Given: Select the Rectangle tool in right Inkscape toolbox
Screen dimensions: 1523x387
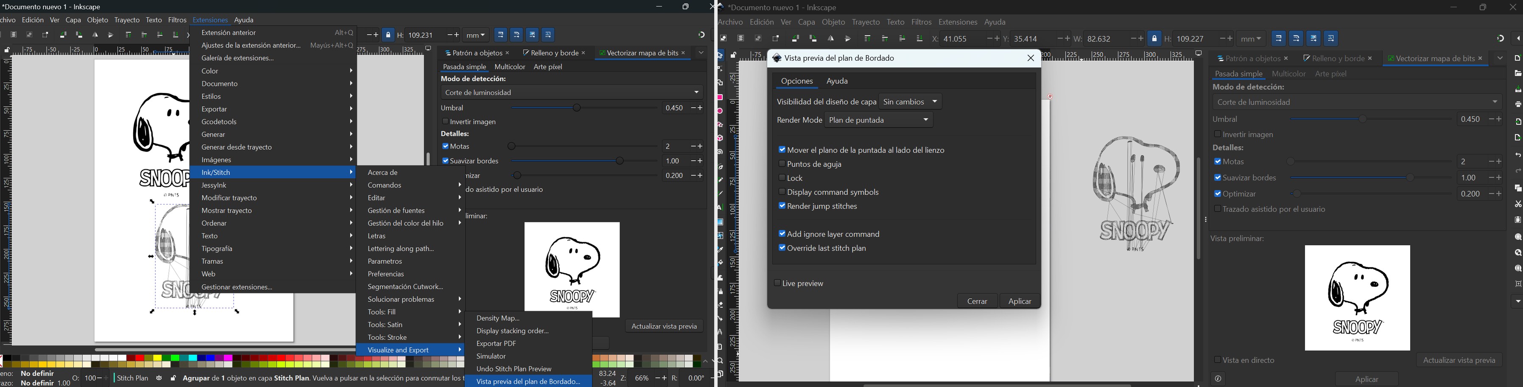Looking at the screenshot, I should 720,97.
